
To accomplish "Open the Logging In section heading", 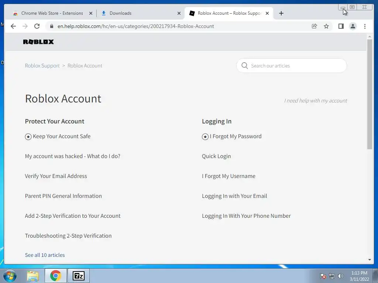I will point(217,121).
